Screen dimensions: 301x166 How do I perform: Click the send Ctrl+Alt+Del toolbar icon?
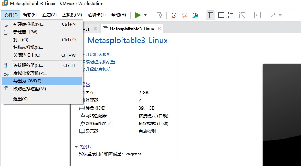[159, 15]
